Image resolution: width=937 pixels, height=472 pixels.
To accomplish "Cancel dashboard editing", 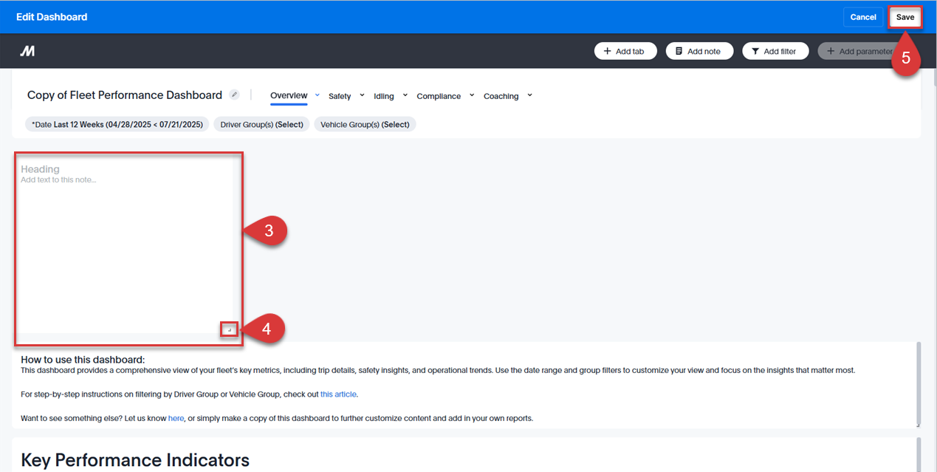I will click(x=863, y=16).
